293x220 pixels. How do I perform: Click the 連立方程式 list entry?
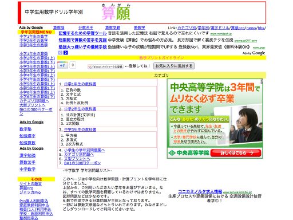[75, 119]
